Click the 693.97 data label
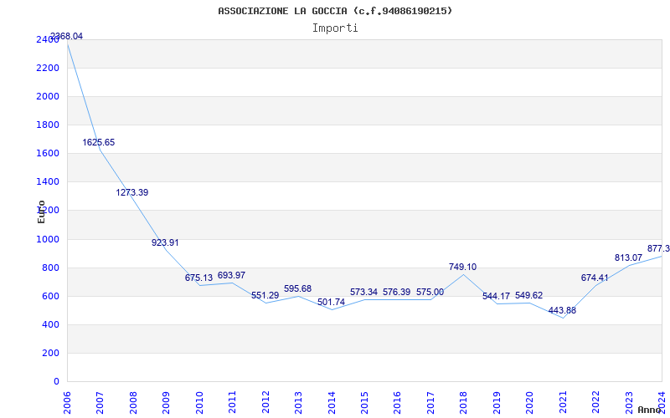This screenshot has width=670, height=418. tap(232, 275)
